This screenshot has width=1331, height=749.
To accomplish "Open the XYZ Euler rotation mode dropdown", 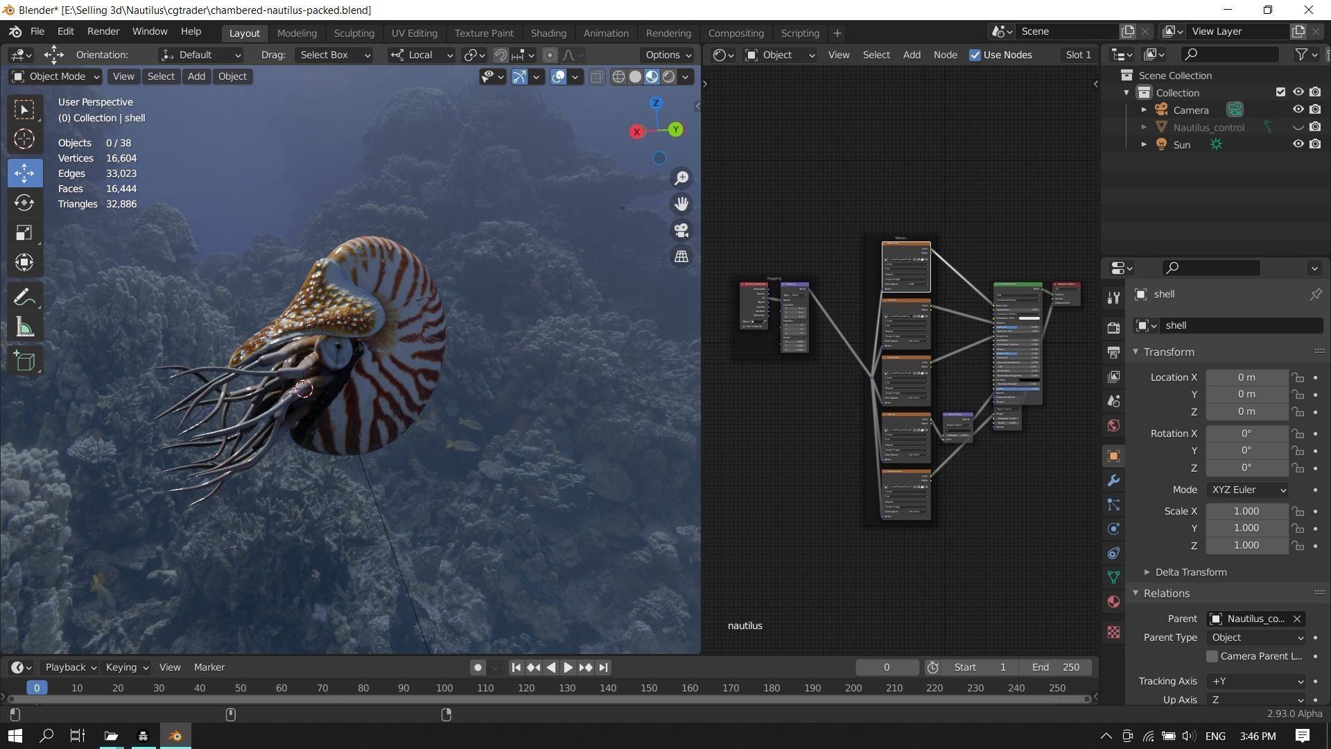I will [x=1247, y=490].
